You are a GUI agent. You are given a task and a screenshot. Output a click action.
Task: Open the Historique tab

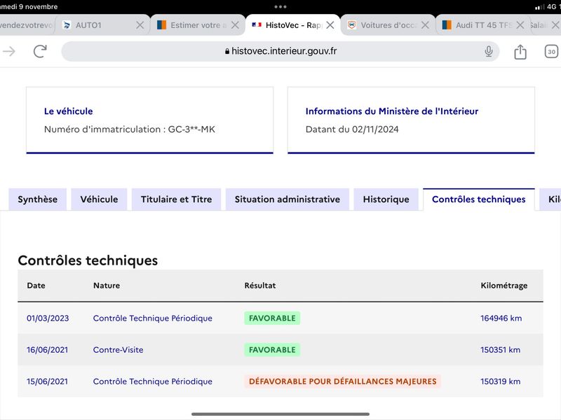pos(386,199)
